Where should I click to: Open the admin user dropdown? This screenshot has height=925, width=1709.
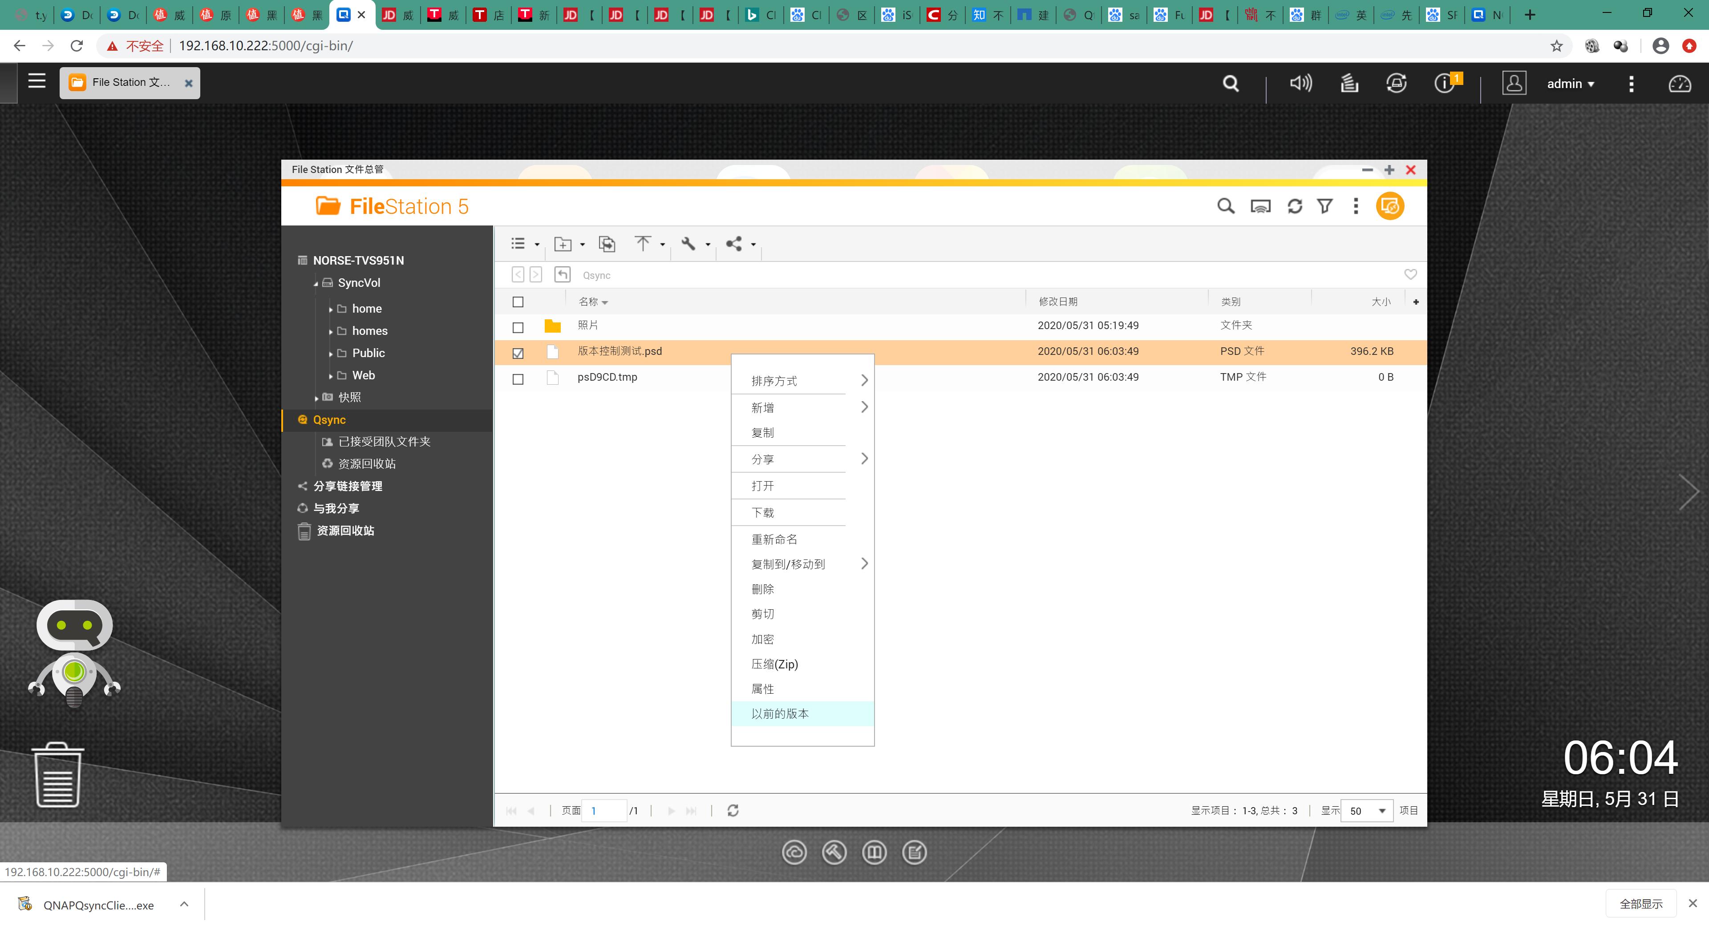[1570, 84]
